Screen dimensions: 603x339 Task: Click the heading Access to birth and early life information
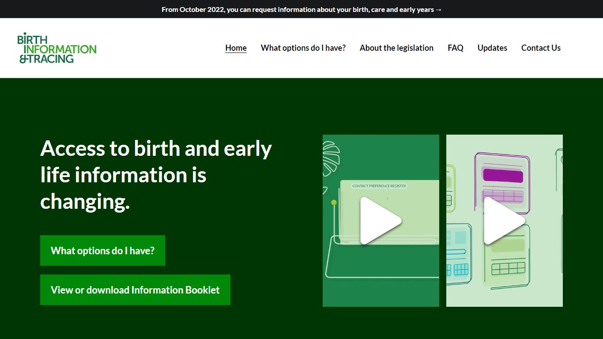[156, 175]
